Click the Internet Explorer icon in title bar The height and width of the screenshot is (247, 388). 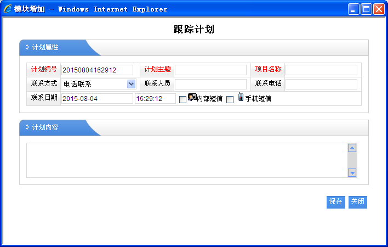point(8,9)
